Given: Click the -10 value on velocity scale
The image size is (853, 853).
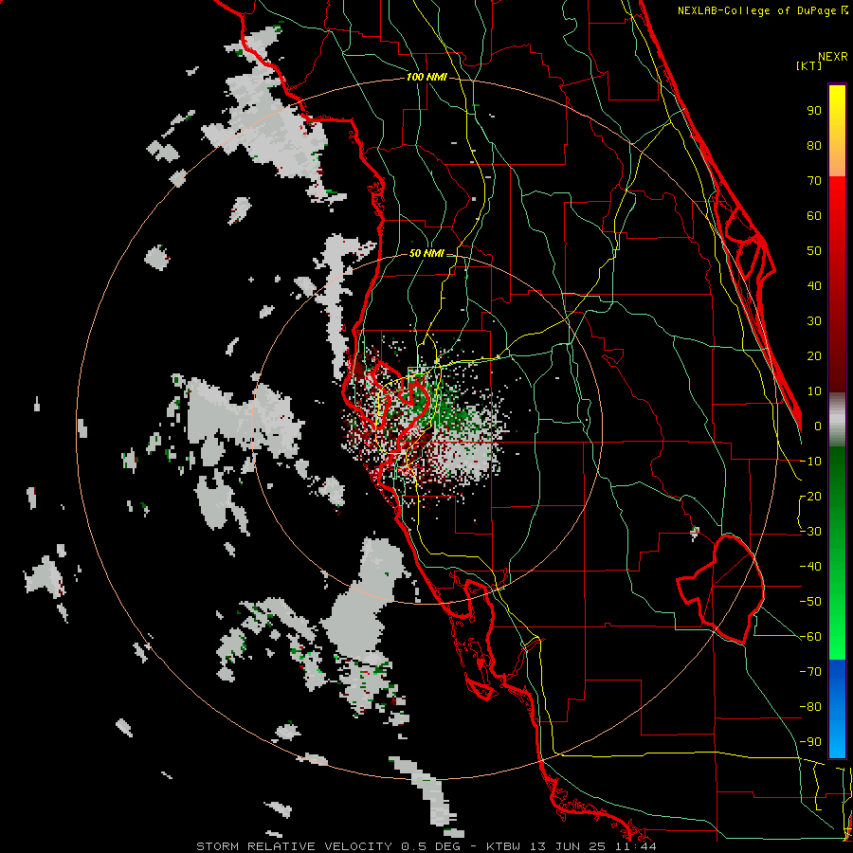Looking at the screenshot, I should 810,462.
